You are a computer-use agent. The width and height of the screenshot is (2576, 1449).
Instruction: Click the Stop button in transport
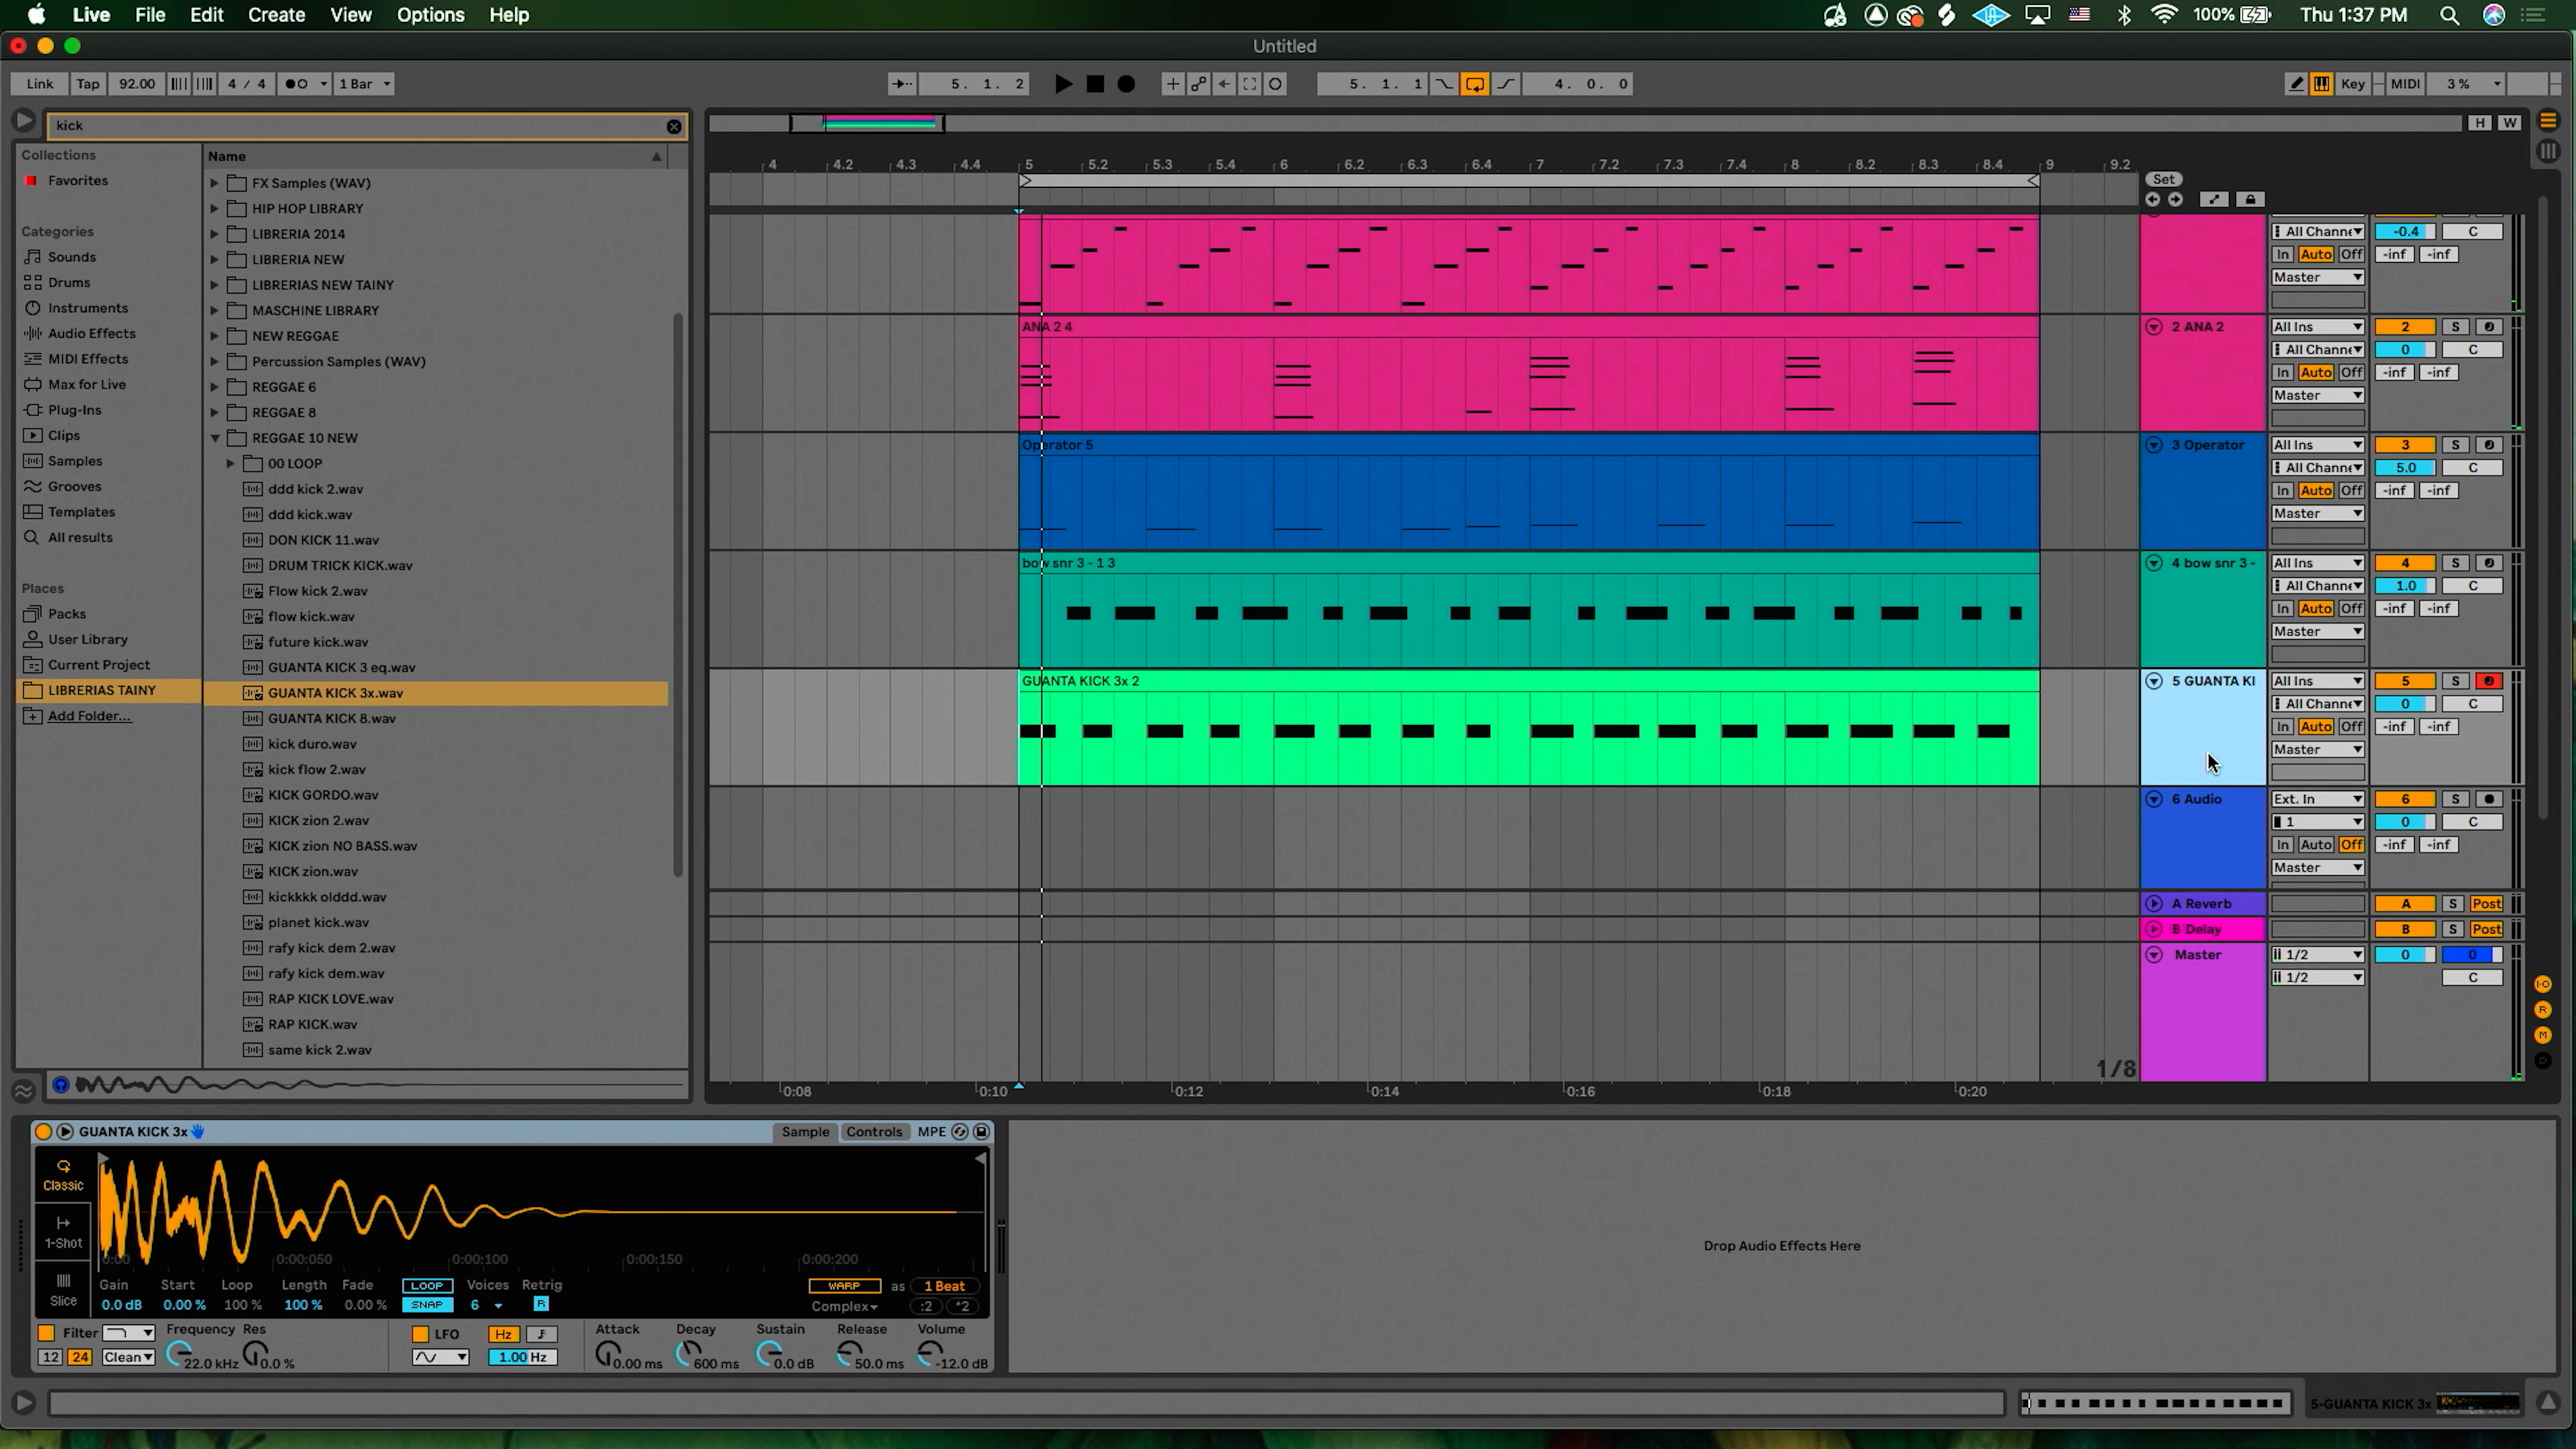point(1095,84)
